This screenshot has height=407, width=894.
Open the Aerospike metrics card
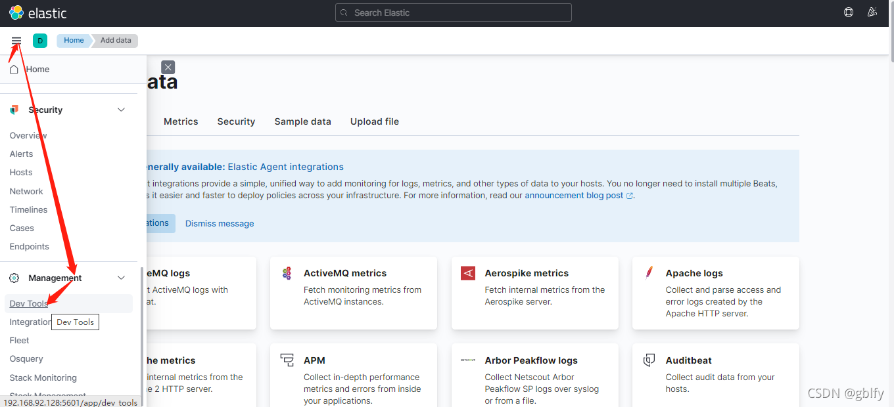(535, 293)
